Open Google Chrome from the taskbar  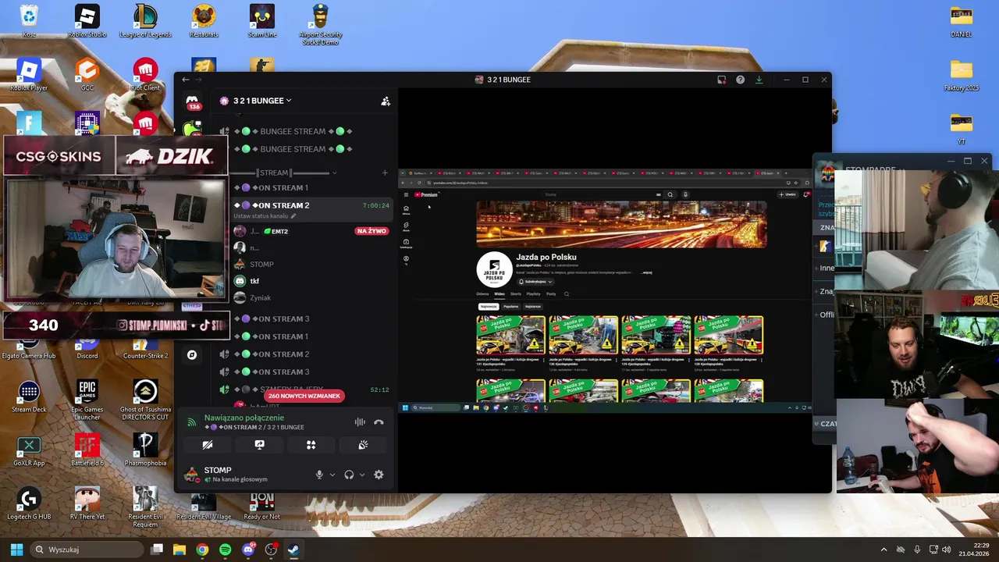[202, 550]
